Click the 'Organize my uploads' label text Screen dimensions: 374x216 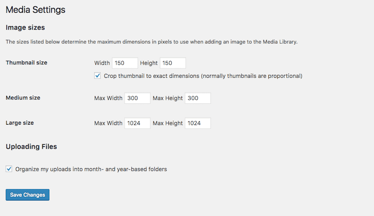coord(91,169)
